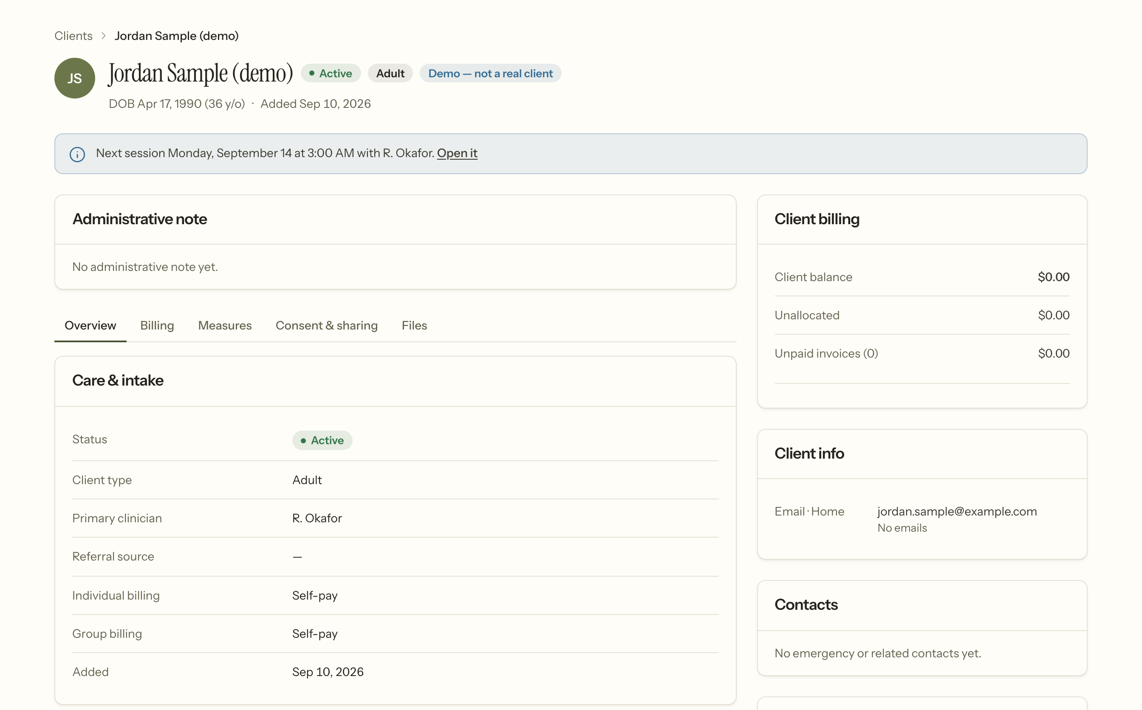Click the Added date Sep 10, 2026 row value
This screenshot has height=710, width=1142.
pos(328,672)
